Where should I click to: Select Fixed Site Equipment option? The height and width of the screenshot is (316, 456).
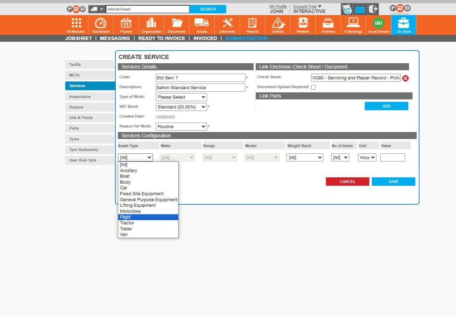click(148, 194)
